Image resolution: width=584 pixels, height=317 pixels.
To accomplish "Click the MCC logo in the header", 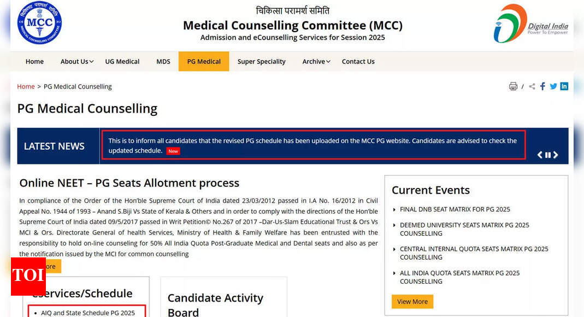I will pos(39,24).
